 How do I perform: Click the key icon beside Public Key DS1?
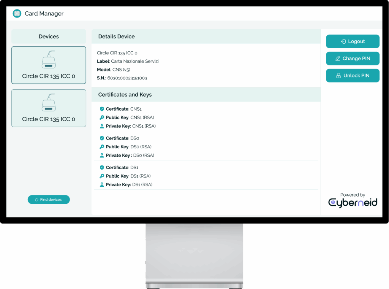[102, 176]
